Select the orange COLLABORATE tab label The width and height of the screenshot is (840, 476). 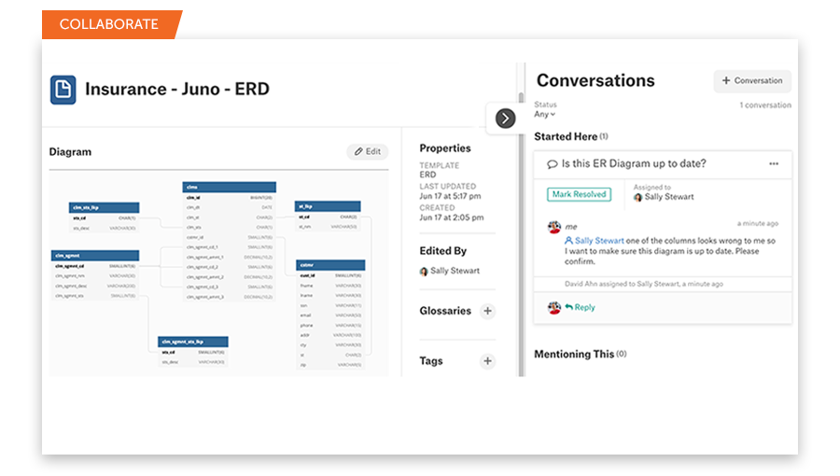(109, 23)
